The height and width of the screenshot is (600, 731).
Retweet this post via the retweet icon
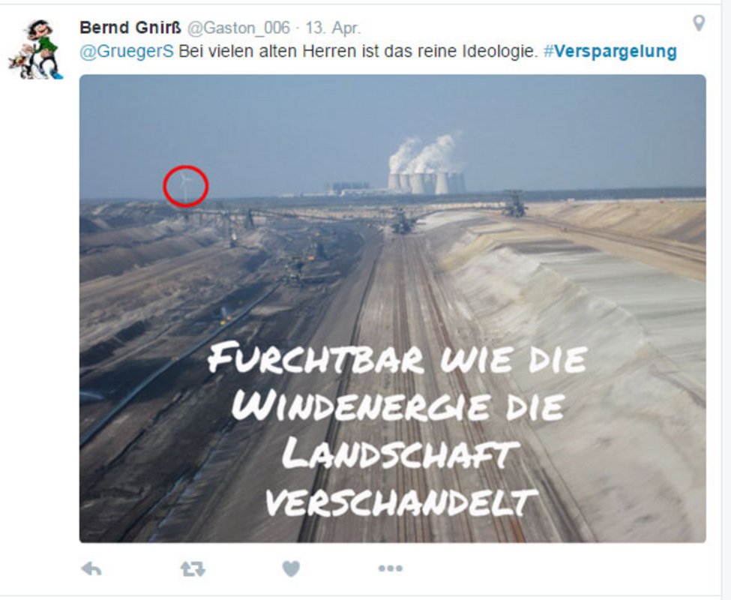(x=193, y=568)
